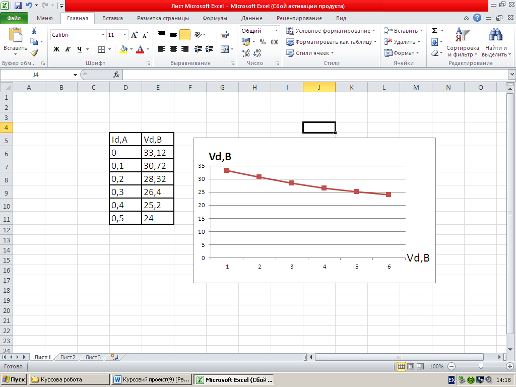
Task: Click Merge and center cells icon
Action: (225, 49)
